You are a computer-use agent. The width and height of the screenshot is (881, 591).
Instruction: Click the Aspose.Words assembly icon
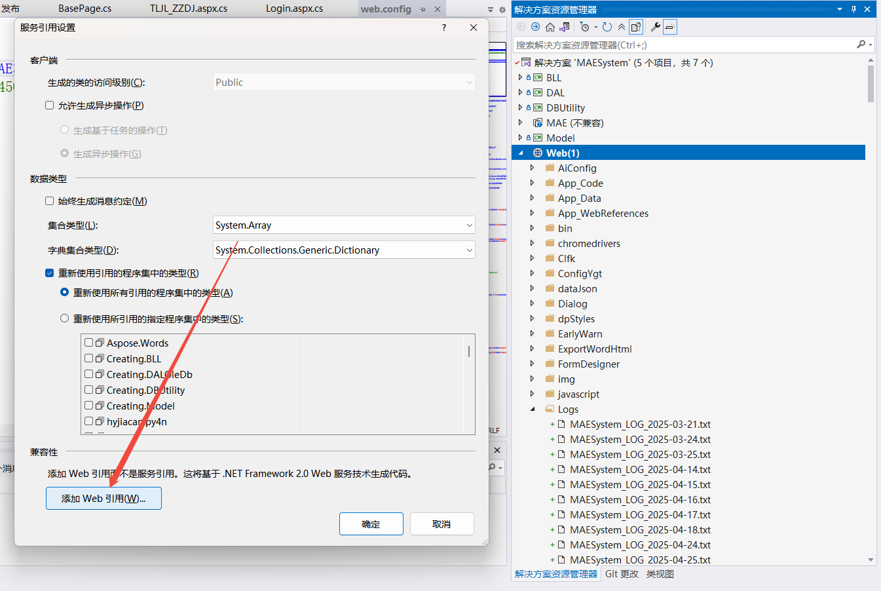click(100, 343)
